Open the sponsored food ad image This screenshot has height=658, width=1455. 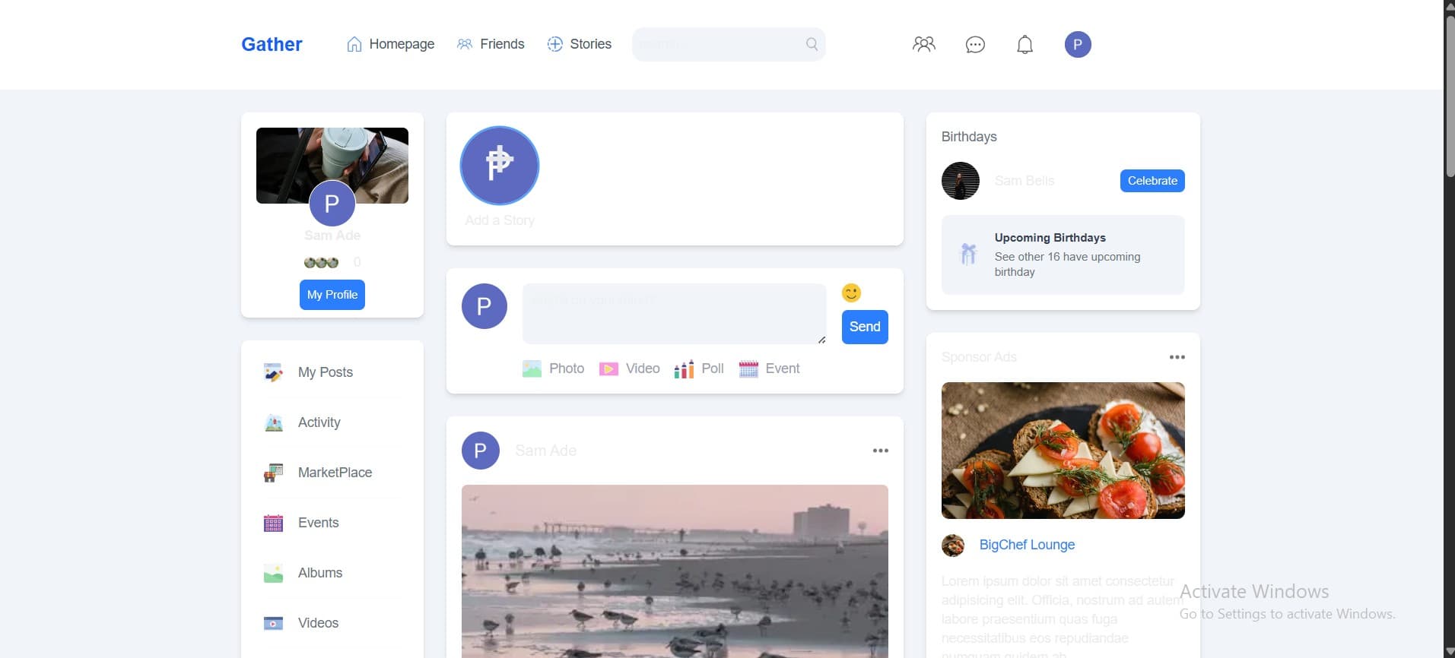coord(1063,451)
